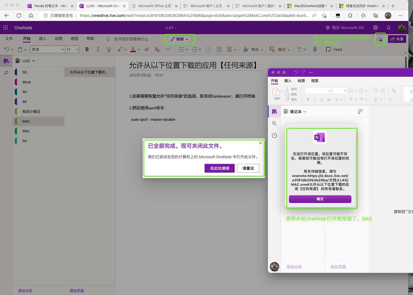
Task: Select the NS section
Action: point(38,72)
